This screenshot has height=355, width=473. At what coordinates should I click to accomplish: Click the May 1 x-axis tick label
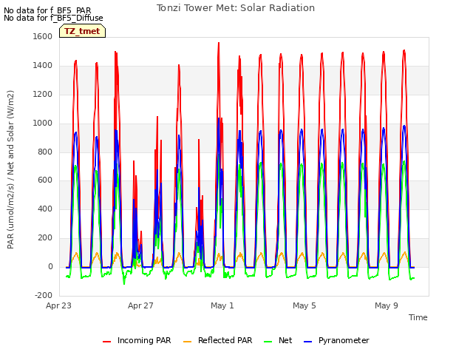(222, 305)
